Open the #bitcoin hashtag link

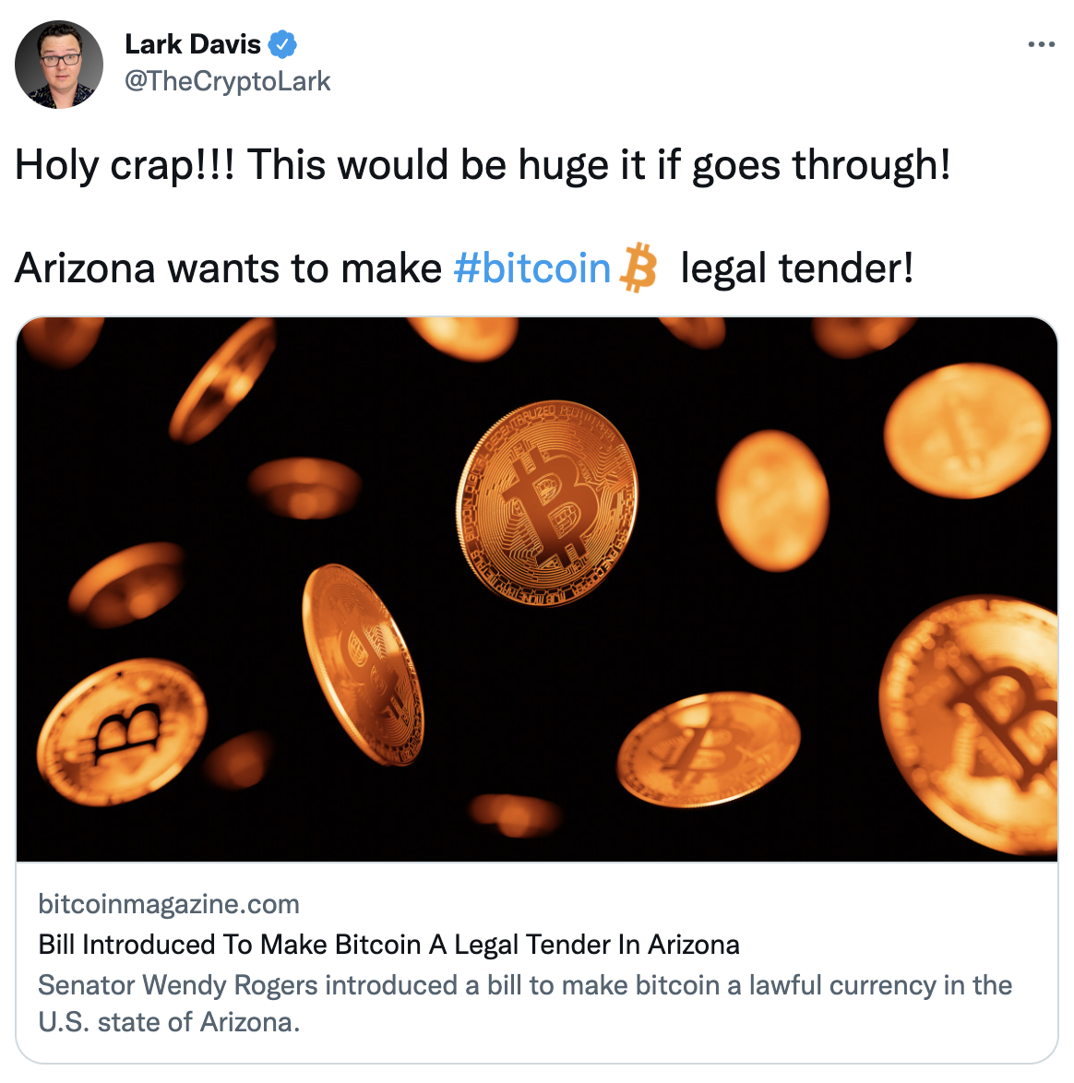click(x=531, y=268)
